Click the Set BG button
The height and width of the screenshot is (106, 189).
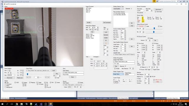click(89, 23)
